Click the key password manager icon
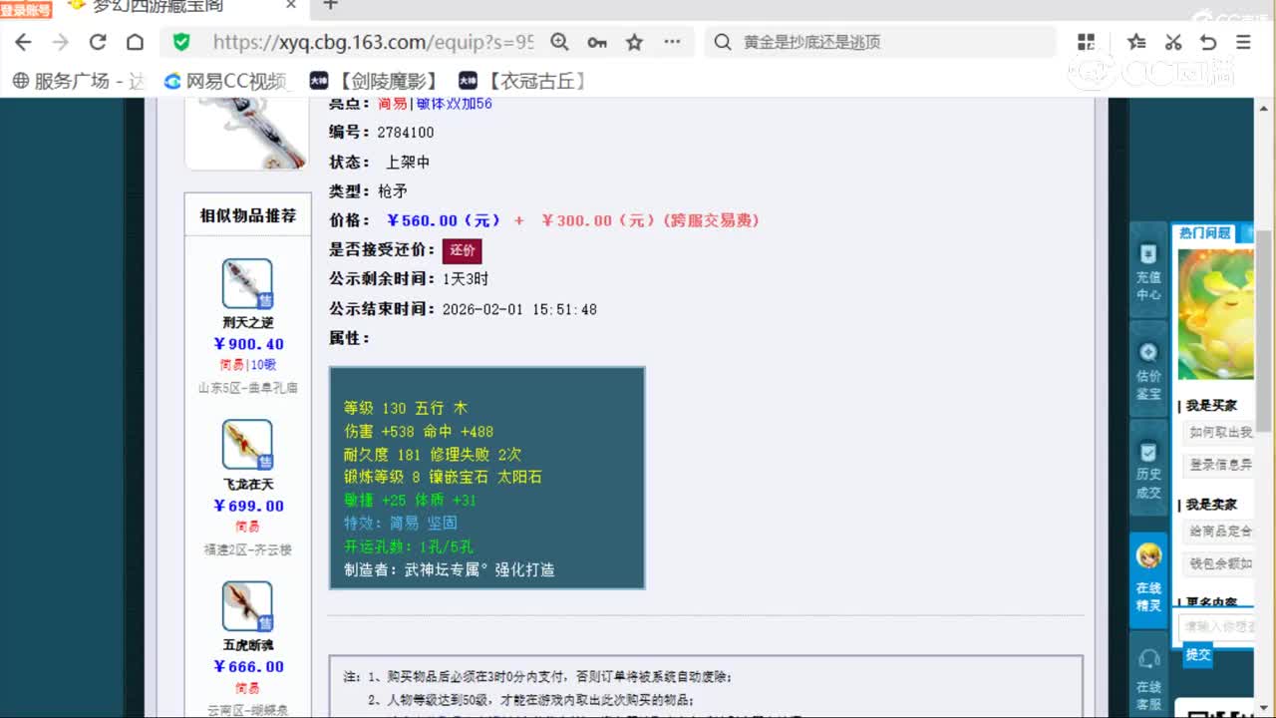Screen dimensions: 1276x718 click(x=597, y=43)
